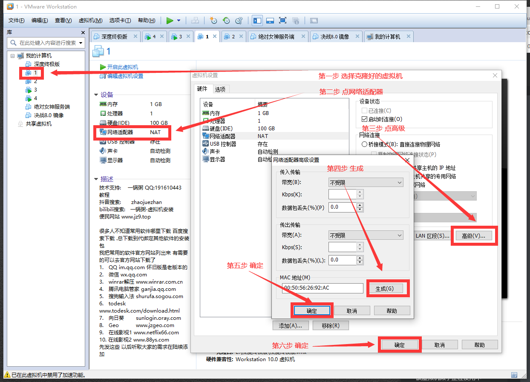Switch to the 深度终极版 tab

coord(115,37)
